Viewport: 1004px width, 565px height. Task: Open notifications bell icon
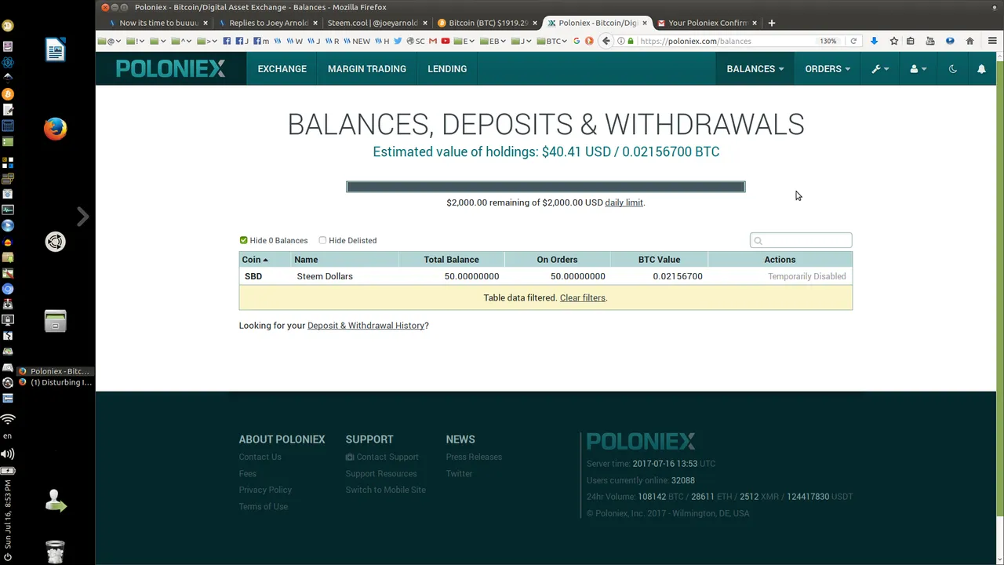coord(981,69)
